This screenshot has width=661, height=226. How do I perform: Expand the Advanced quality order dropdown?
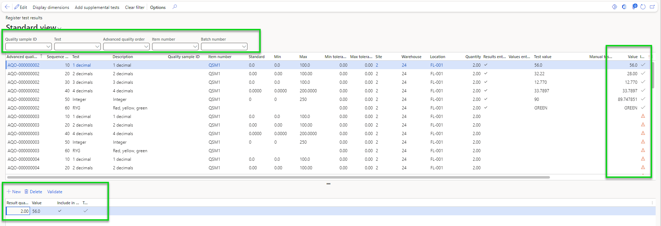[146, 47]
